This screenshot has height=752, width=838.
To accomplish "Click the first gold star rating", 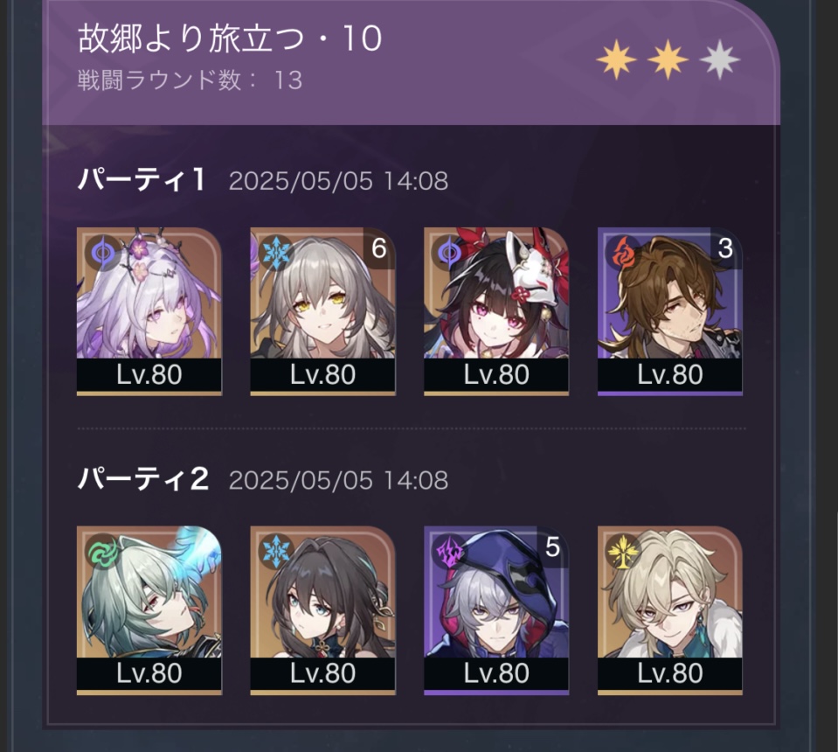I will [616, 59].
